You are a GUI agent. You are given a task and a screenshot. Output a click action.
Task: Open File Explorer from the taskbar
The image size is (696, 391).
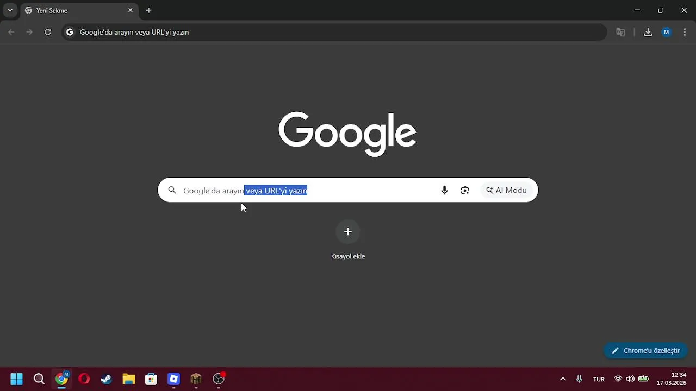coord(129,379)
